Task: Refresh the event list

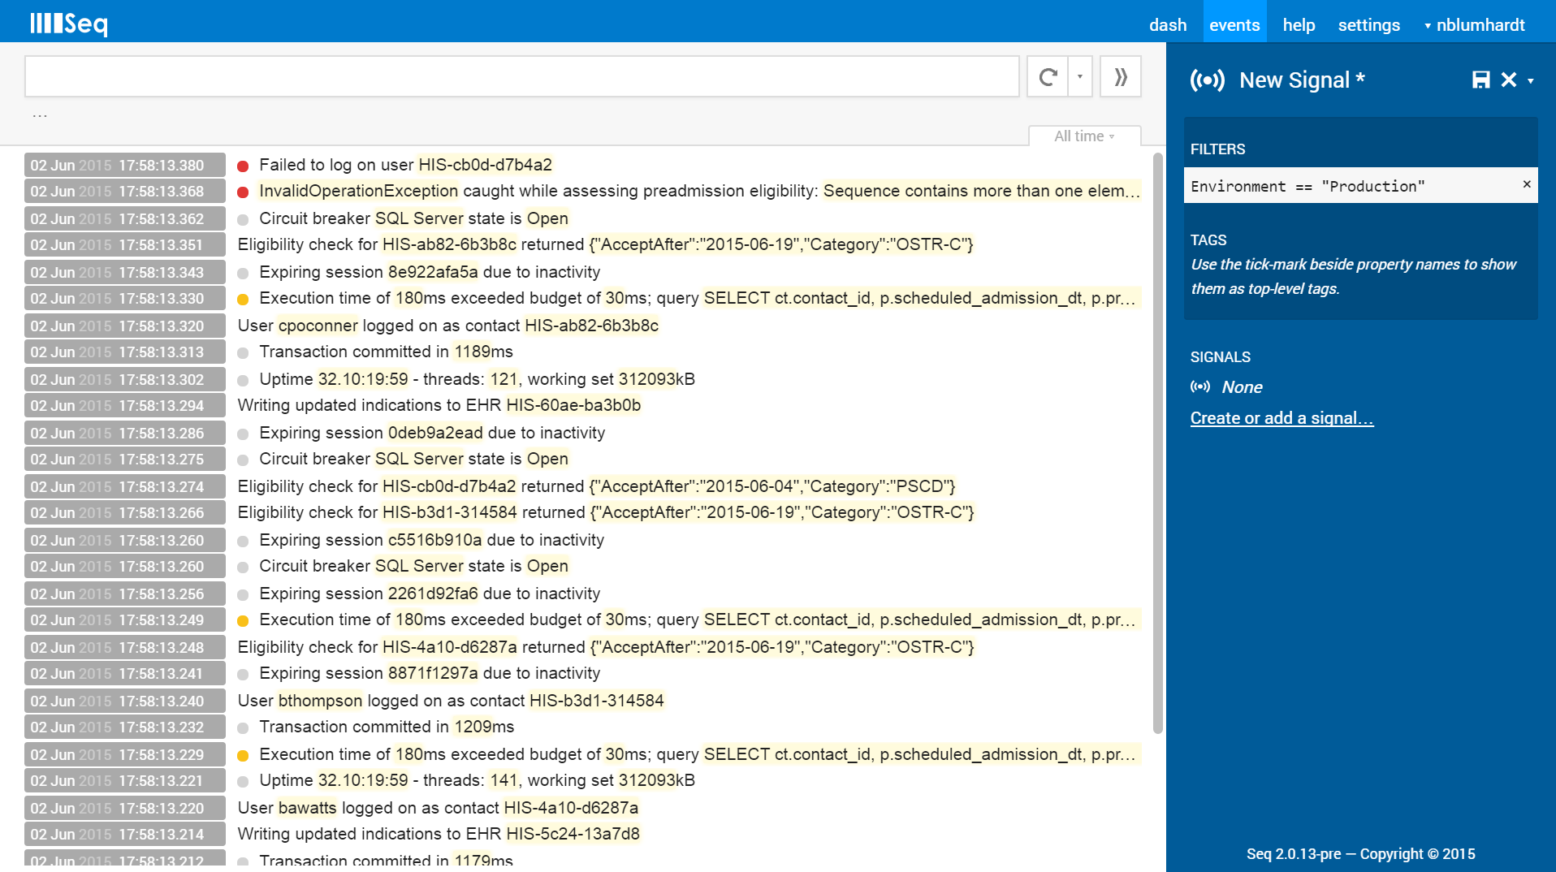Action: 1048,77
